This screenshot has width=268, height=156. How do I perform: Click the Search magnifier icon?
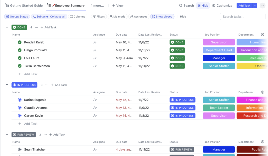point(181,5)
